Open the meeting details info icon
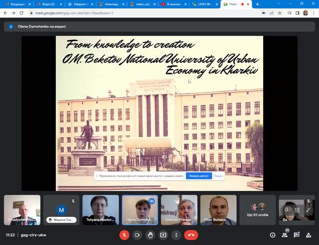The image size is (319, 245). 273,234
